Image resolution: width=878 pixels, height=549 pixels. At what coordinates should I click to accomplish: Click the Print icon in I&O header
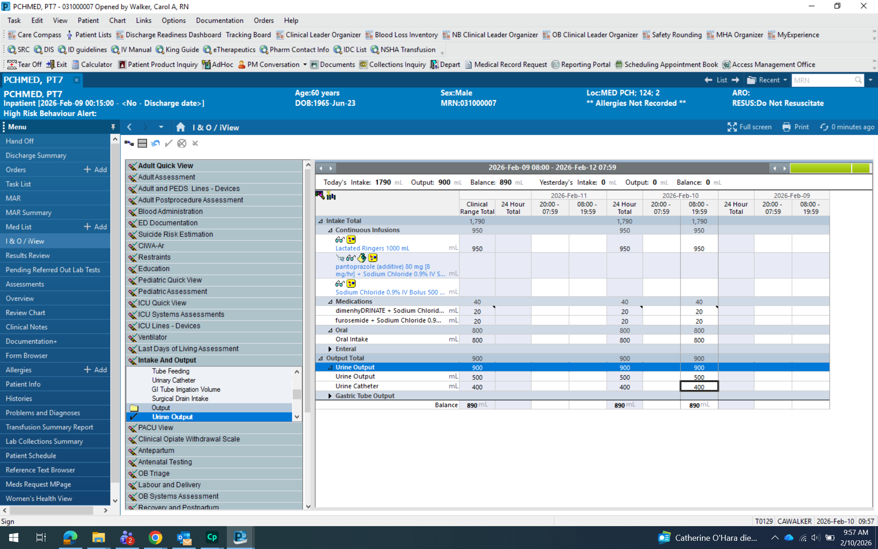pyautogui.click(x=787, y=127)
